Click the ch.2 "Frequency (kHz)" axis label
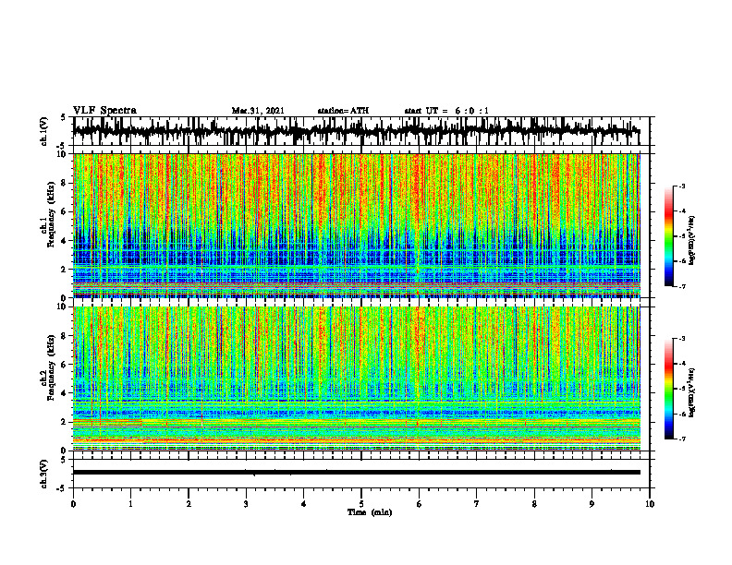 tap(51, 367)
